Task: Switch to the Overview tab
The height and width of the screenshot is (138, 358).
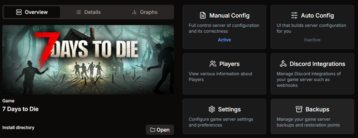Action: [32, 12]
